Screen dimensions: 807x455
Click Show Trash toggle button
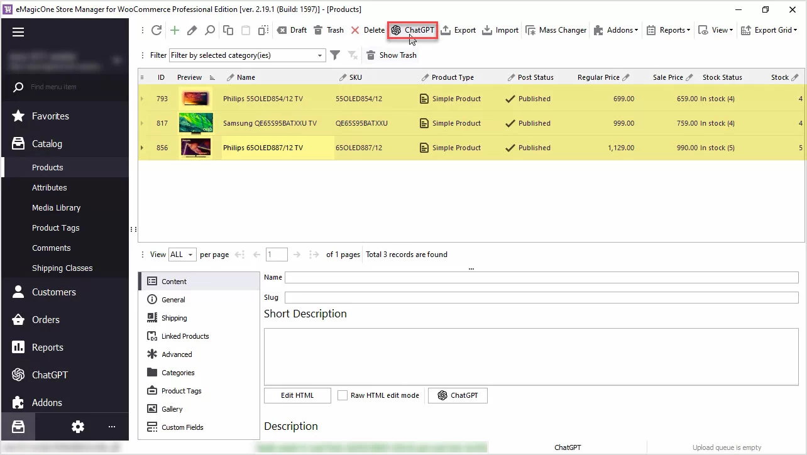[x=391, y=55]
